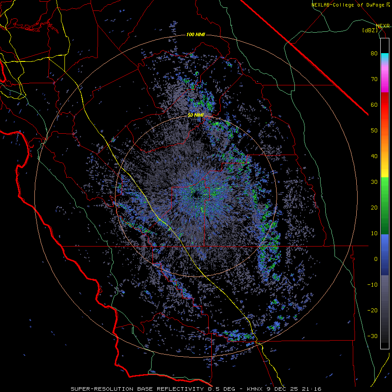Click the 30 value on dBZ scale
This screenshot has height=392, width=392.
pos(374,182)
